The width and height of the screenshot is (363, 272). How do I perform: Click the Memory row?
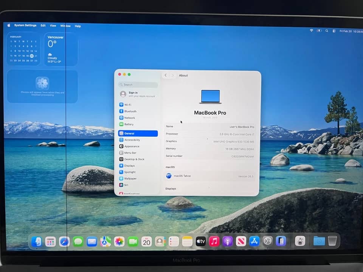pos(210,149)
